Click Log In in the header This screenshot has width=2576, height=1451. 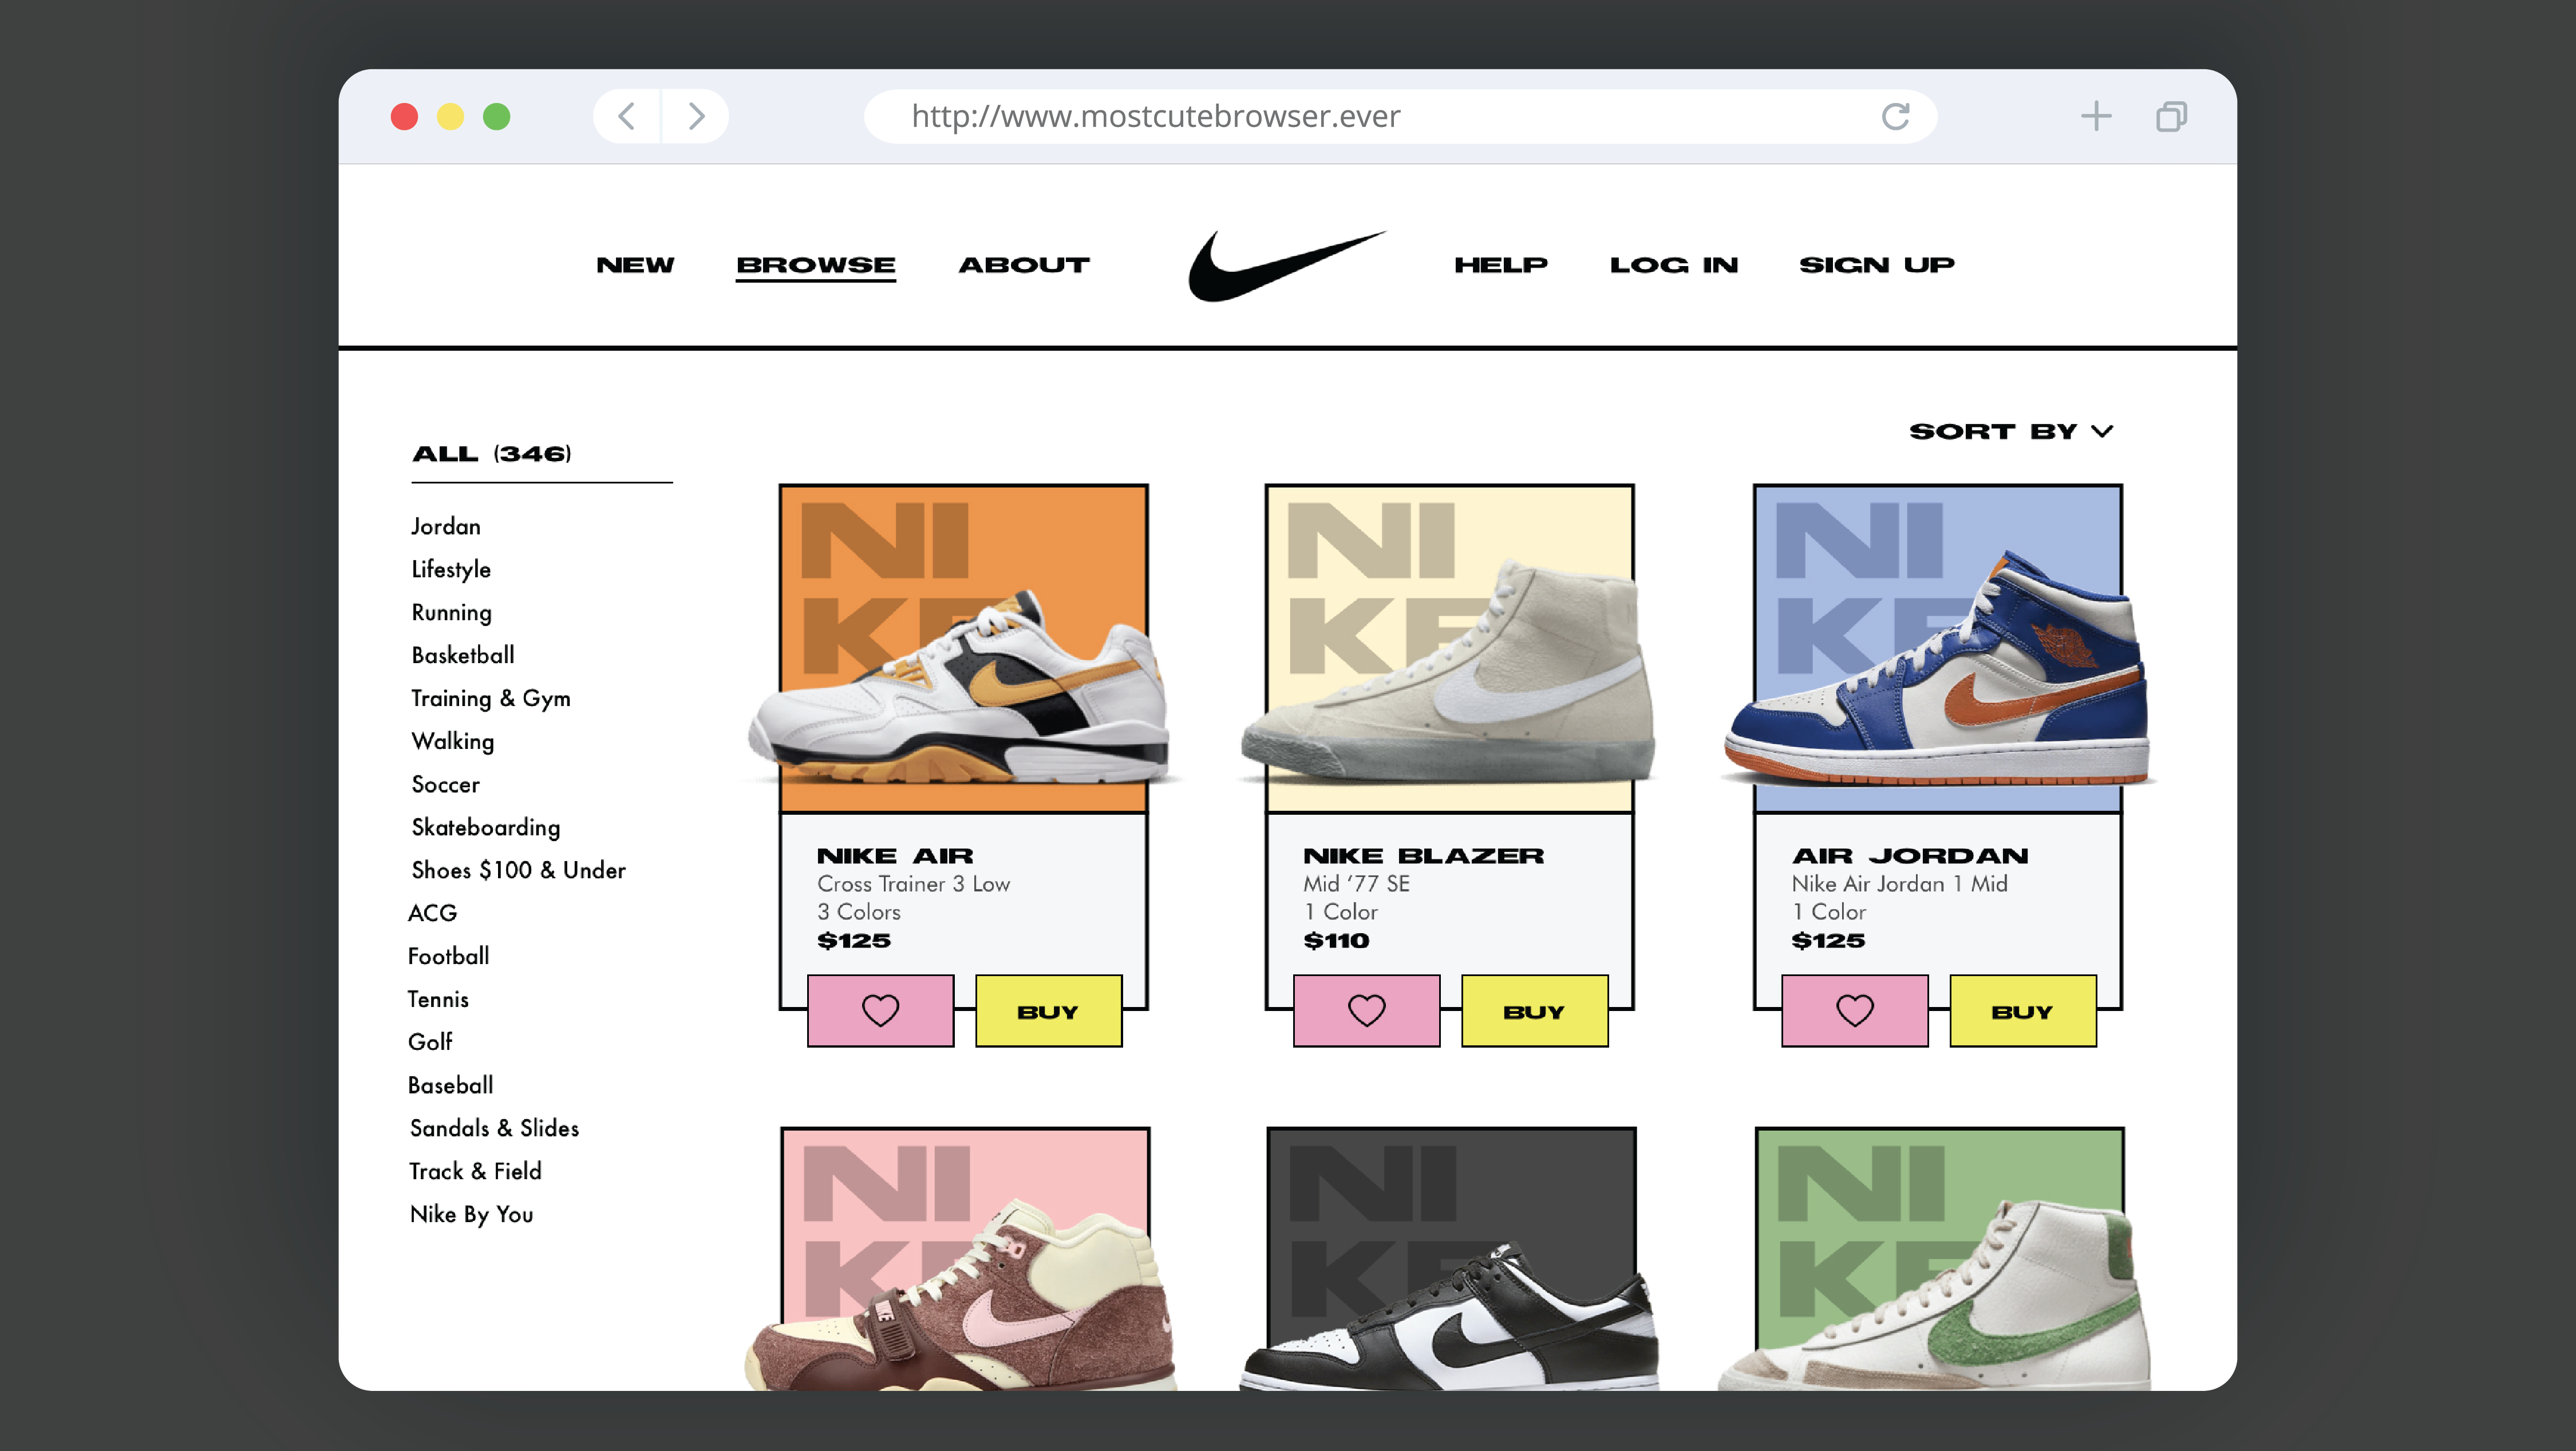click(x=1673, y=265)
